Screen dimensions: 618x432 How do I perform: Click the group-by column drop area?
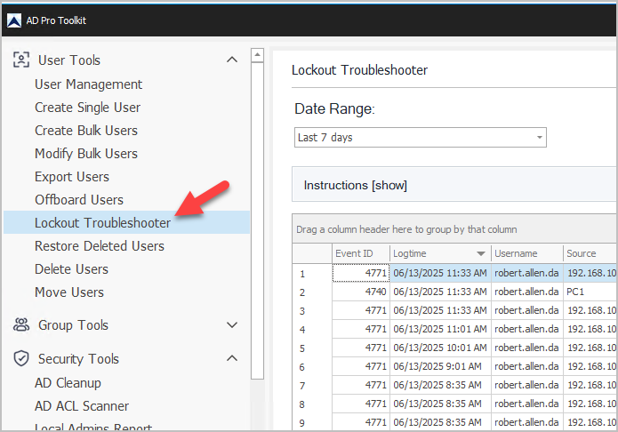point(454,229)
